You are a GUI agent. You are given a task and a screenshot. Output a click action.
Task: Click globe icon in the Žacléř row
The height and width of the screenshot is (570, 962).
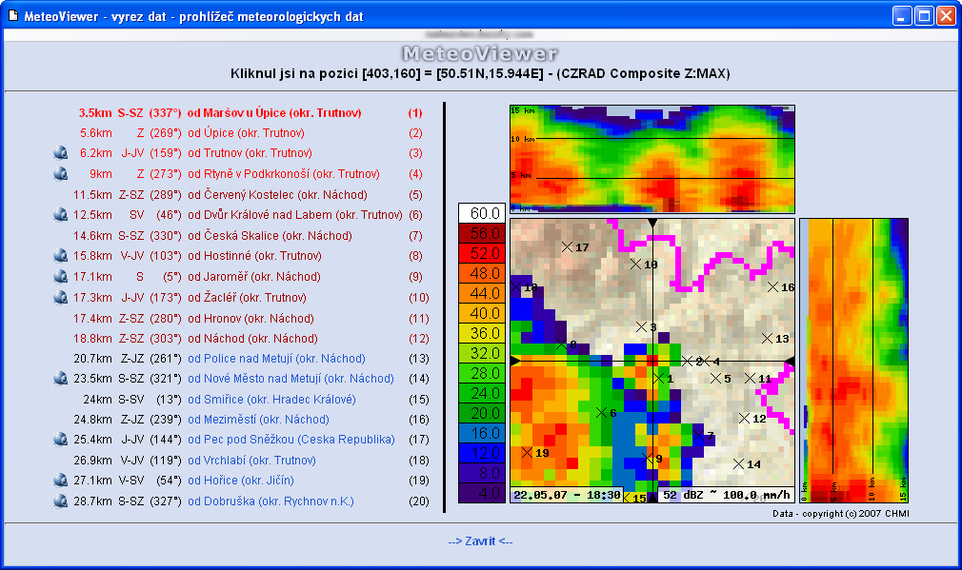[x=60, y=297]
